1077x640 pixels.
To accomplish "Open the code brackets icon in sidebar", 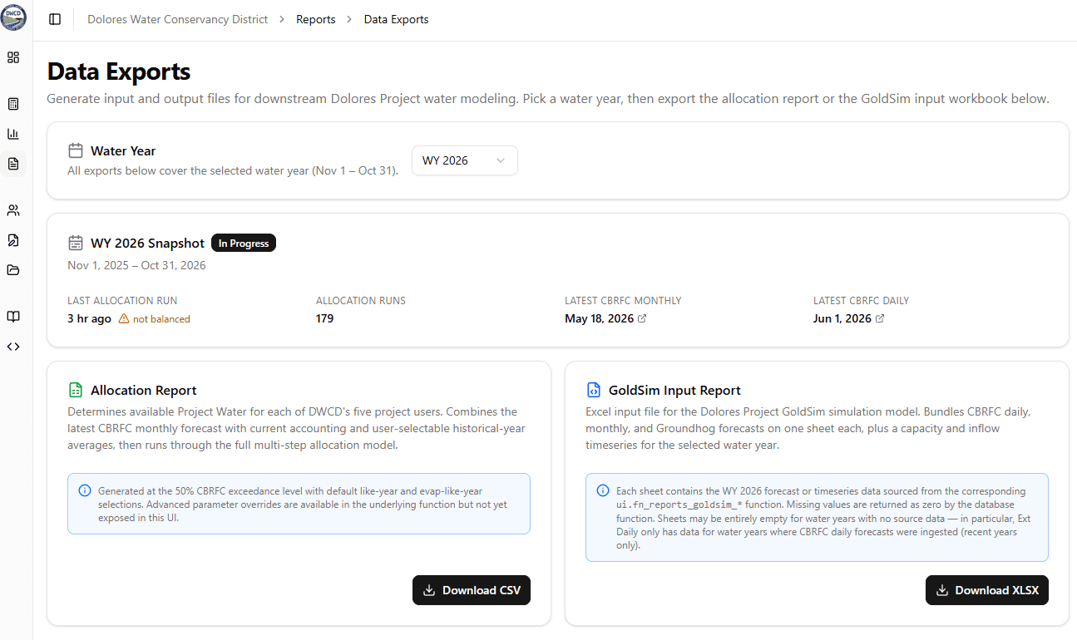I will pos(13,347).
